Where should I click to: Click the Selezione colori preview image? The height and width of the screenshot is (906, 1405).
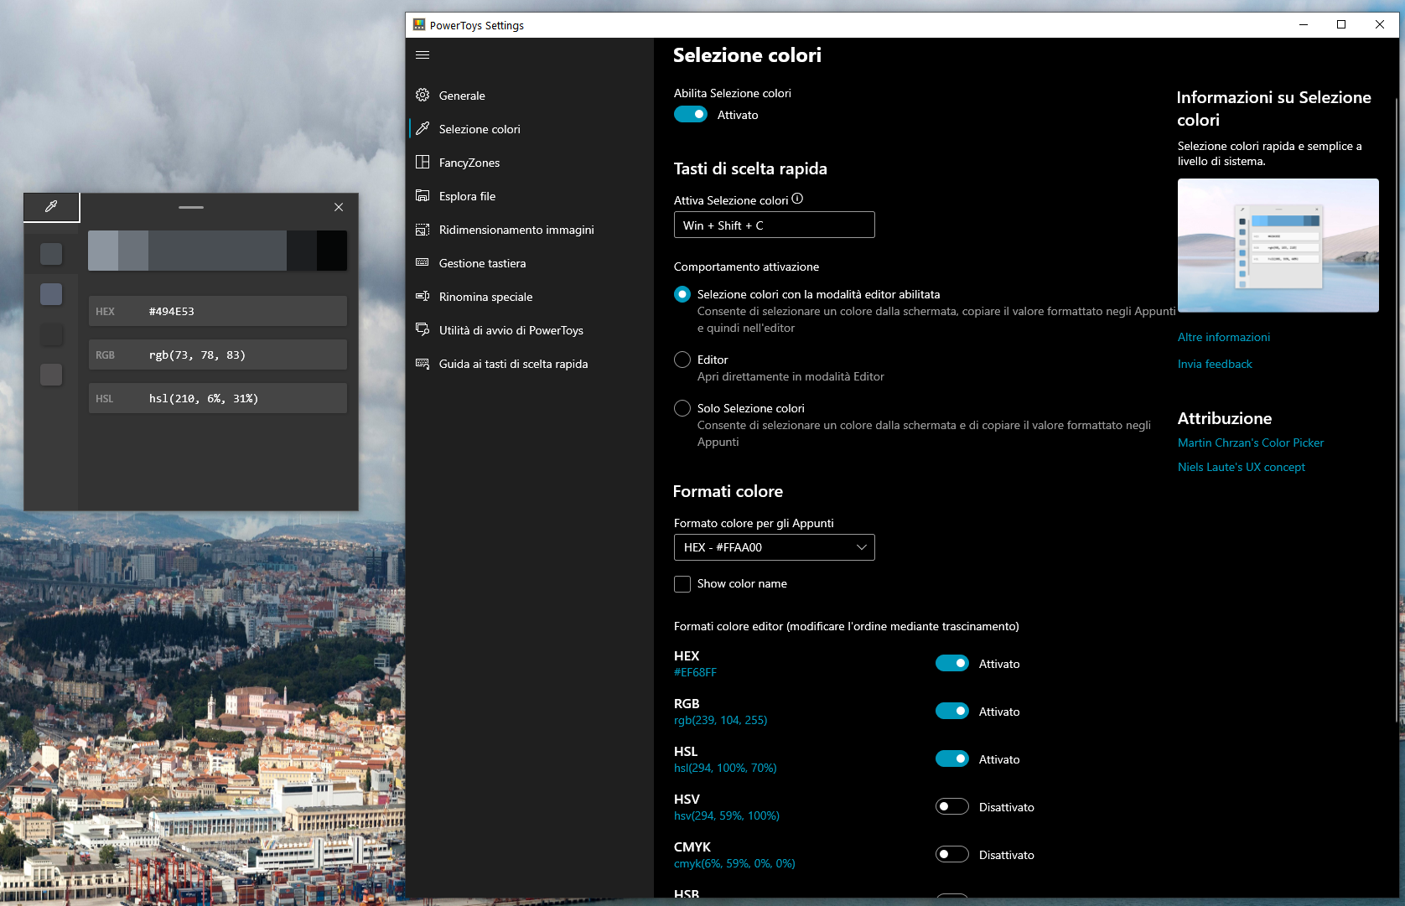click(x=1278, y=246)
